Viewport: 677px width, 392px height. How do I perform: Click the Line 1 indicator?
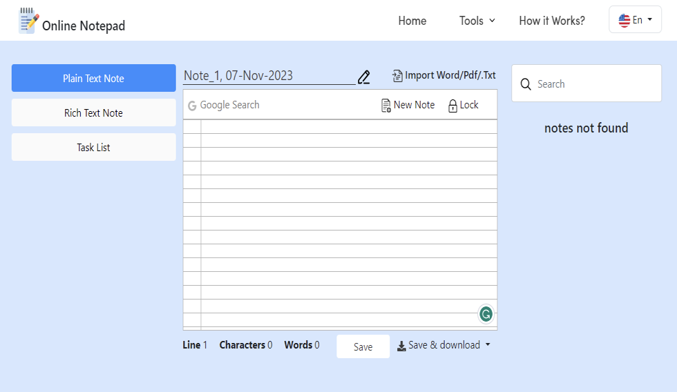point(195,345)
